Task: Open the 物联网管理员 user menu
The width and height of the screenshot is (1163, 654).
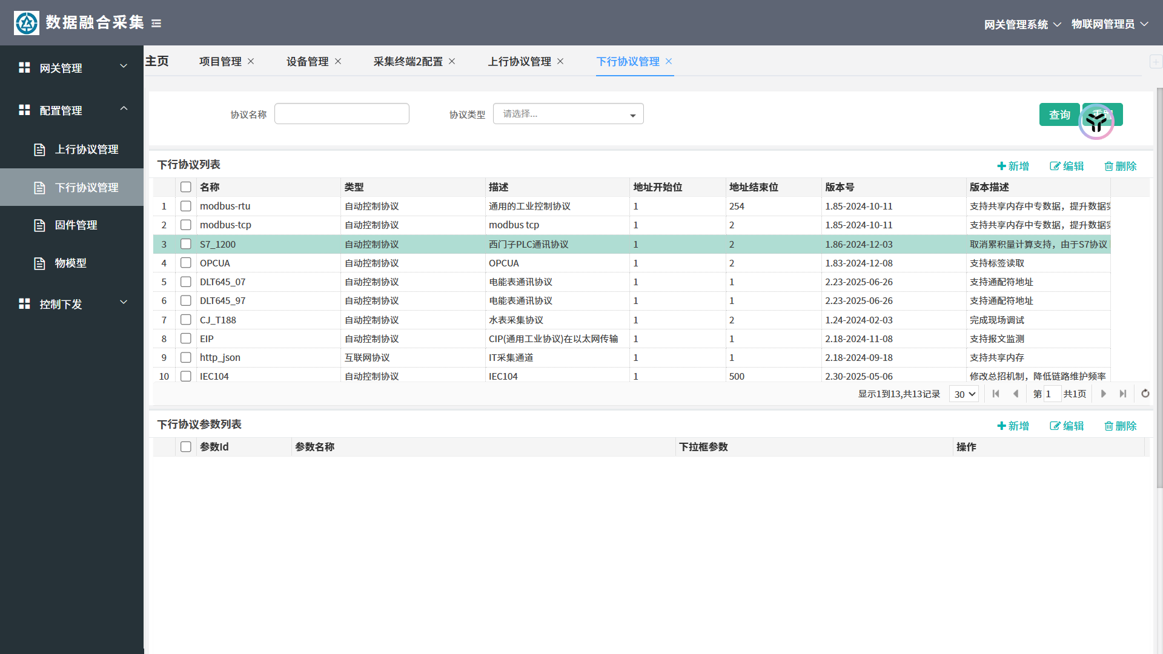Action: [x=1109, y=24]
